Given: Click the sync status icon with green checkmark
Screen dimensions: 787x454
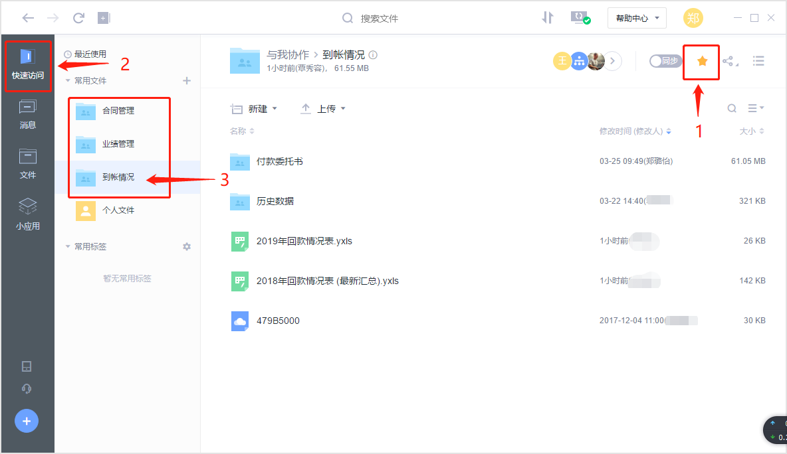Looking at the screenshot, I should pyautogui.click(x=580, y=18).
